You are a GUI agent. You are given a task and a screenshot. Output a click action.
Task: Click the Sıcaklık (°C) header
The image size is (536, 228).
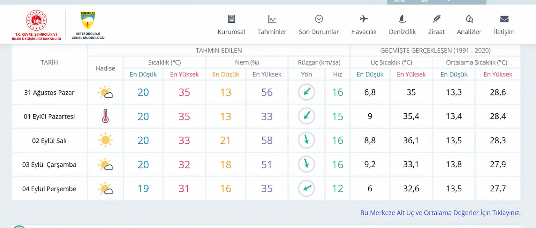(164, 62)
